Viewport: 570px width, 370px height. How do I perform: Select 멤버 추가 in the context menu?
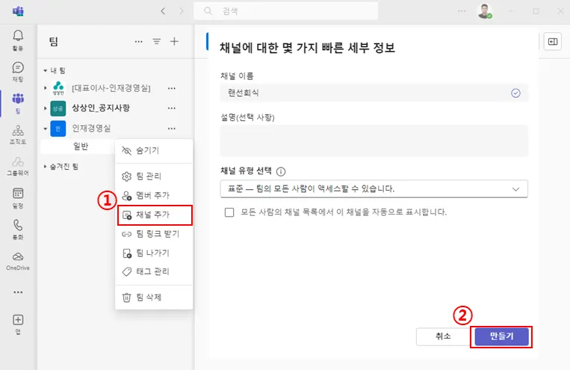154,195
